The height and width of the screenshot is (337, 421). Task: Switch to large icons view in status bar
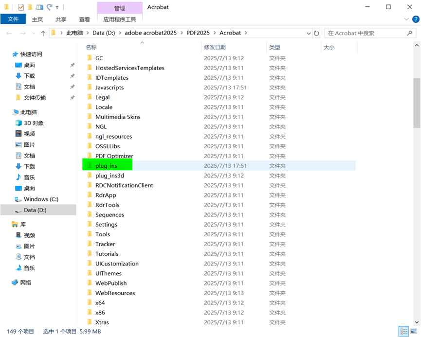[x=414, y=332]
